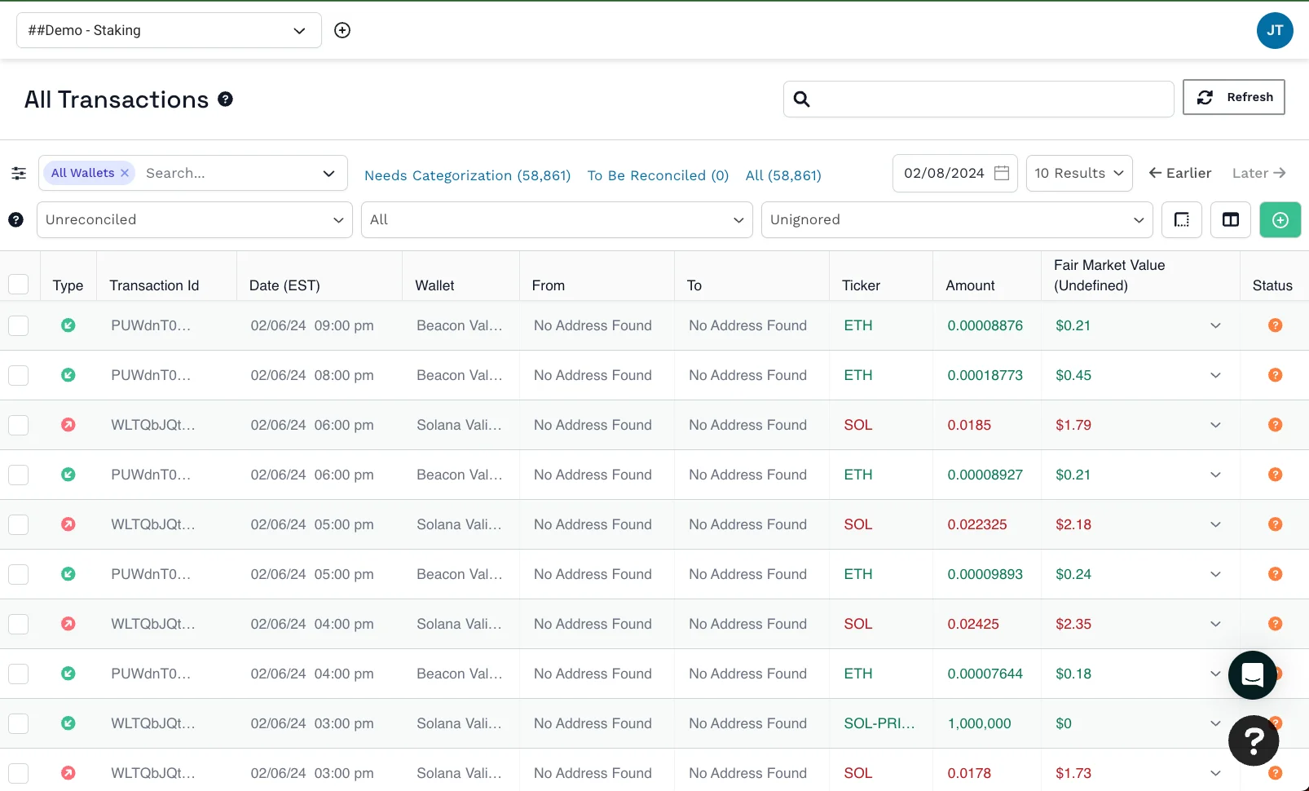This screenshot has width=1309, height=791.
Task: Remove the All Wallets filter chip
Action: coord(125,173)
